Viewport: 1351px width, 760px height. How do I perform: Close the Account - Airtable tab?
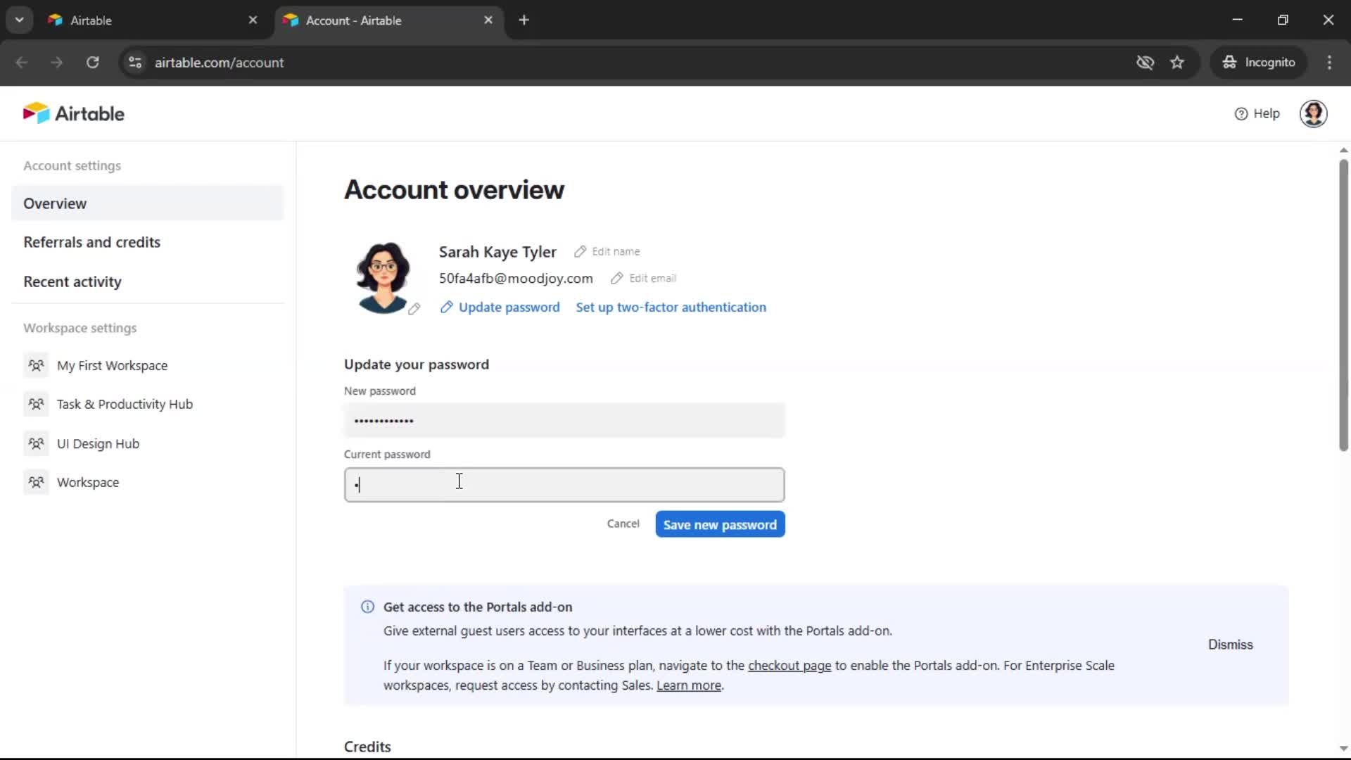click(x=488, y=20)
